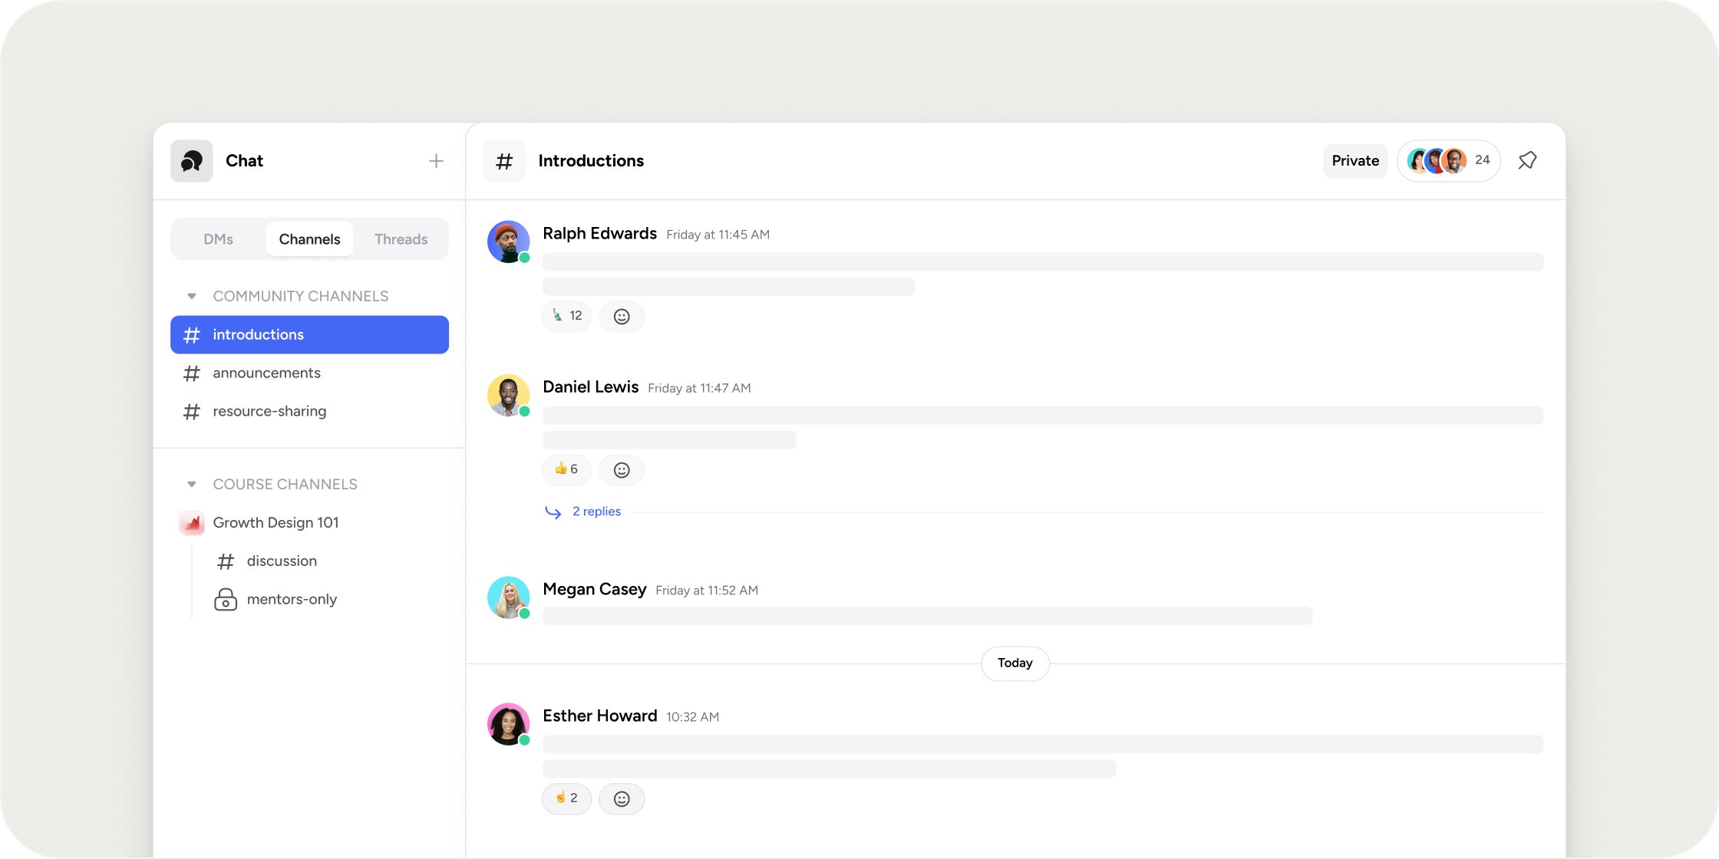Click timestamp Friday at 11:47 AM
Screen dimensions: 1719x859
click(x=699, y=388)
